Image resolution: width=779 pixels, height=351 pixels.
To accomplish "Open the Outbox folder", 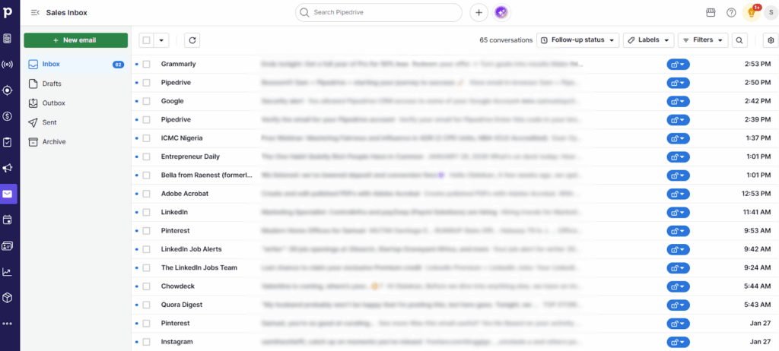I will coord(76,103).
